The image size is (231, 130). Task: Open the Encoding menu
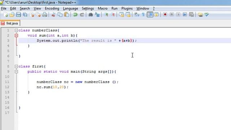pyautogui.click(x=52, y=9)
